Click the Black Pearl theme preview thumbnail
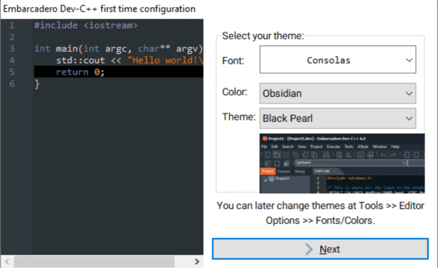The image size is (438, 268). (342, 163)
